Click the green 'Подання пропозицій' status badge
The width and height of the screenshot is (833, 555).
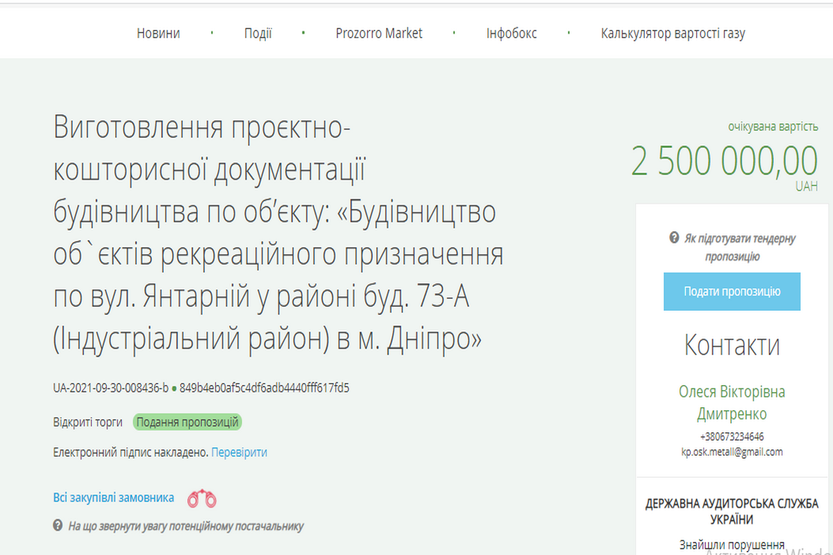[x=186, y=422]
